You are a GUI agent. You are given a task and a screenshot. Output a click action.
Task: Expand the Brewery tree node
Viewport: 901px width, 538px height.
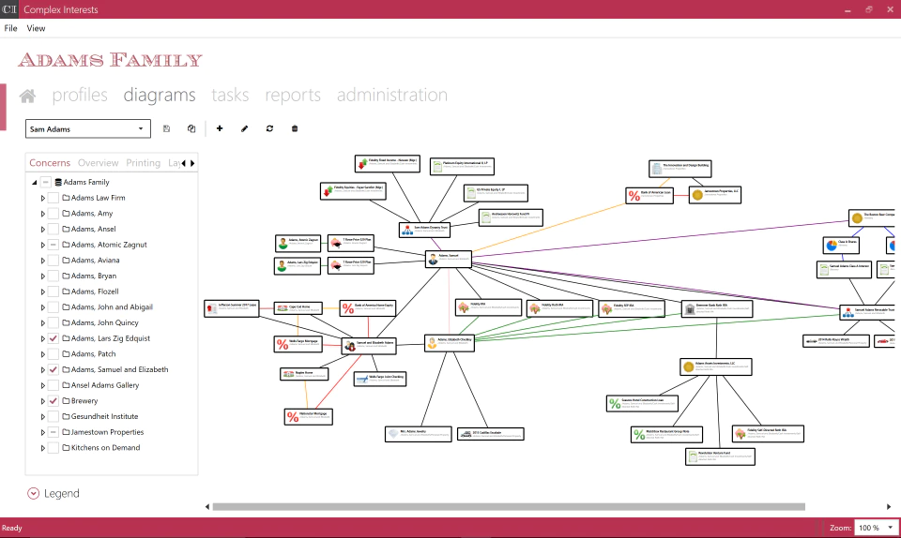coord(42,401)
